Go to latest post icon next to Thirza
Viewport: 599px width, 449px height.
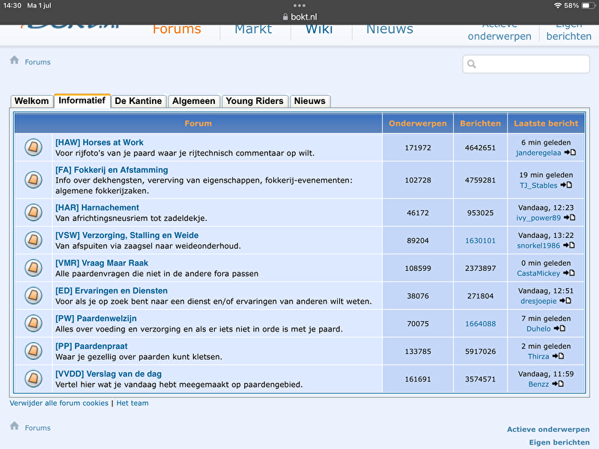pos(558,356)
